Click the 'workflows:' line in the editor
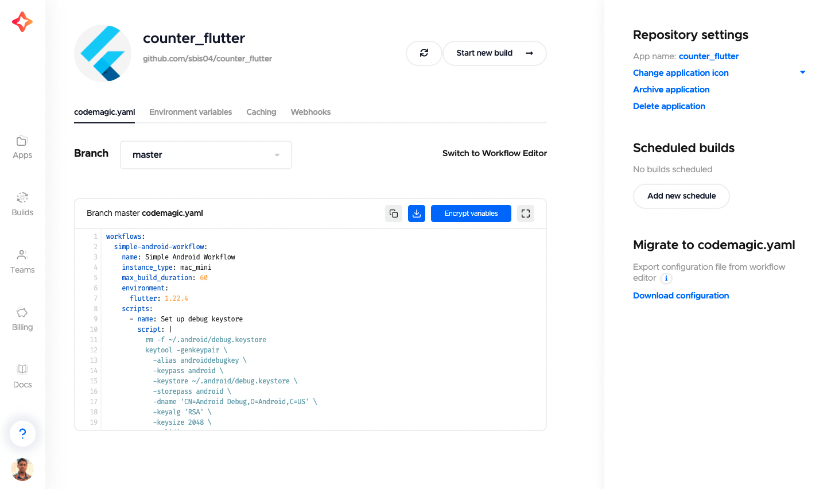The width and height of the screenshot is (831, 489). point(125,236)
